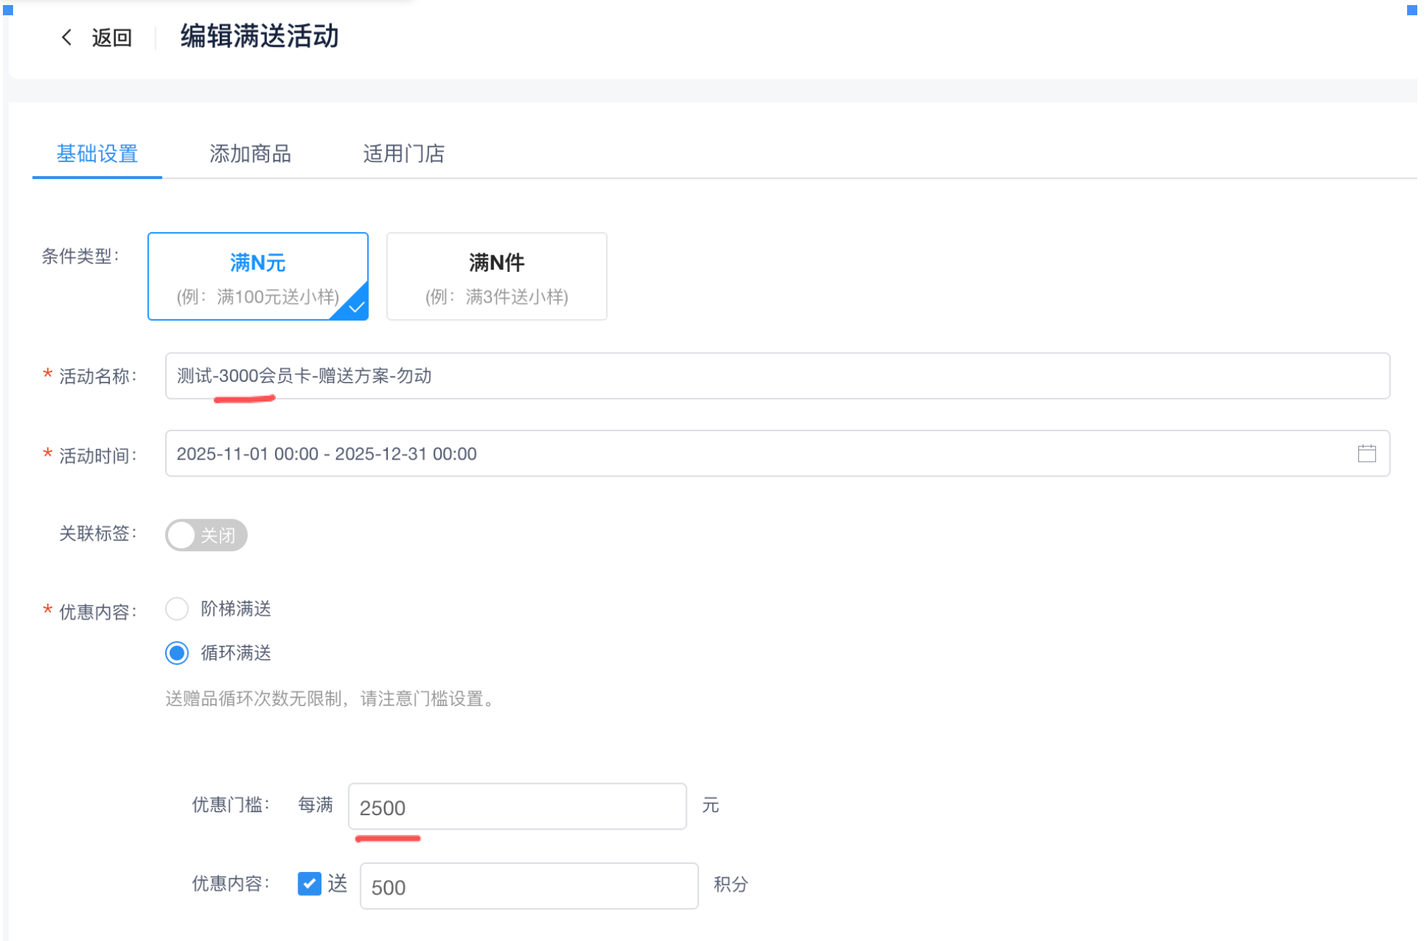Select the 满N元 condition type card

pos(258,276)
